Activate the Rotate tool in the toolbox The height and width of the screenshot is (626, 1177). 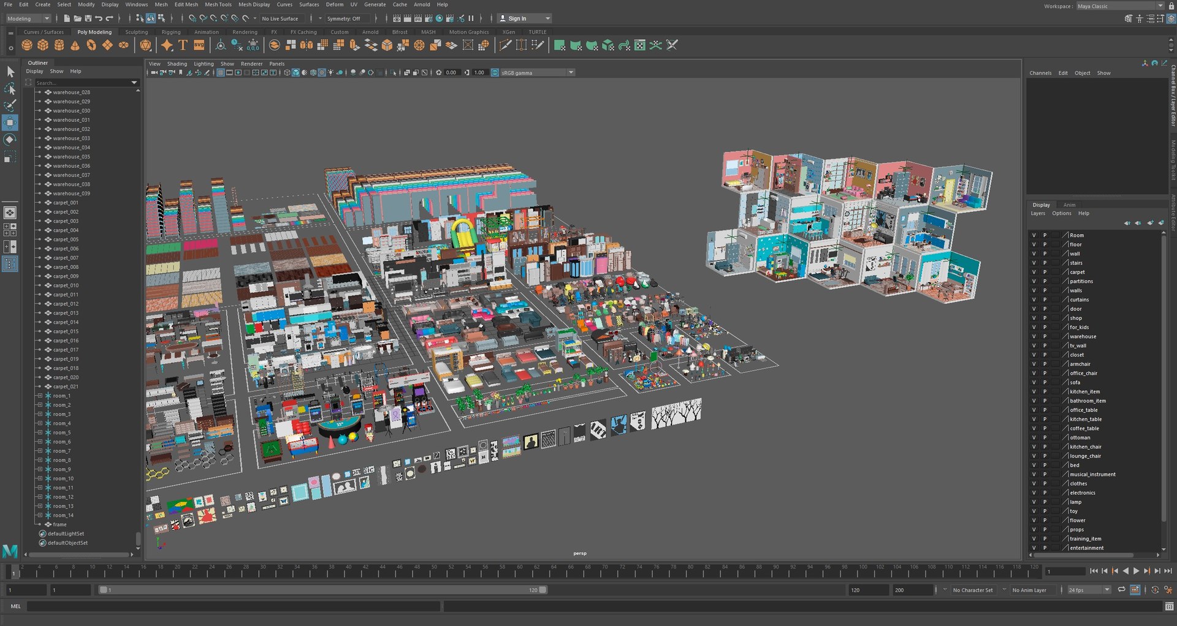pos(10,140)
